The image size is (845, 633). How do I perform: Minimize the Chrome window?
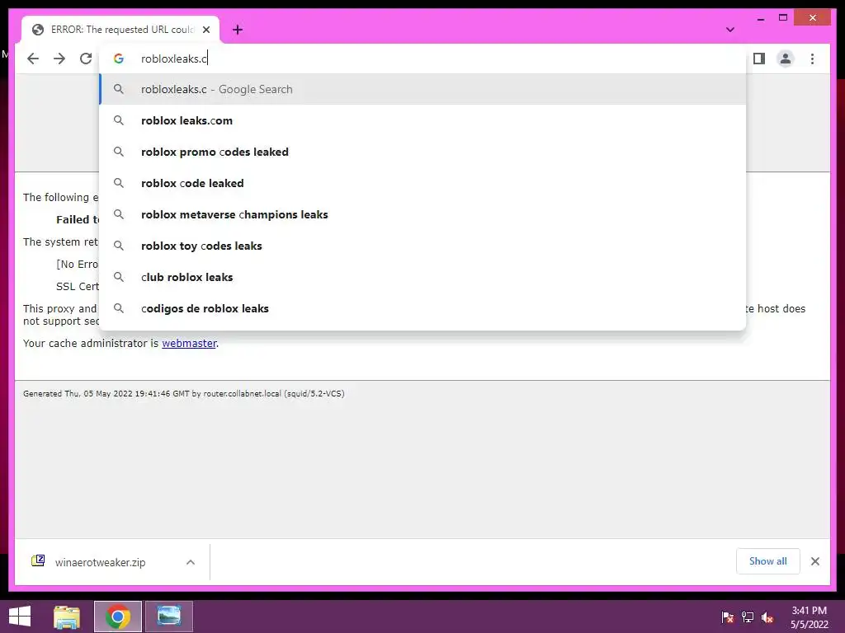[x=760, y=18]
